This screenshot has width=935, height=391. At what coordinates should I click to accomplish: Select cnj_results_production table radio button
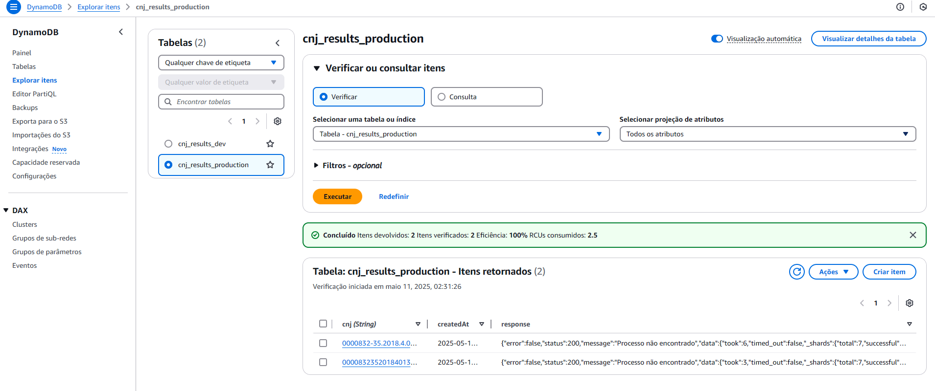click(x=168, y=165)
